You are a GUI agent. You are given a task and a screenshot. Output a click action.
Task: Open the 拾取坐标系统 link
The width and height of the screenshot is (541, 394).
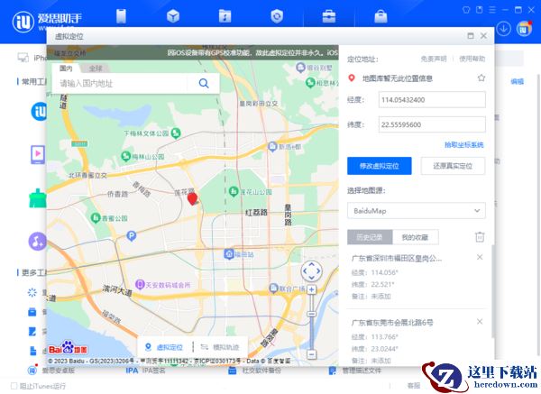463,145
